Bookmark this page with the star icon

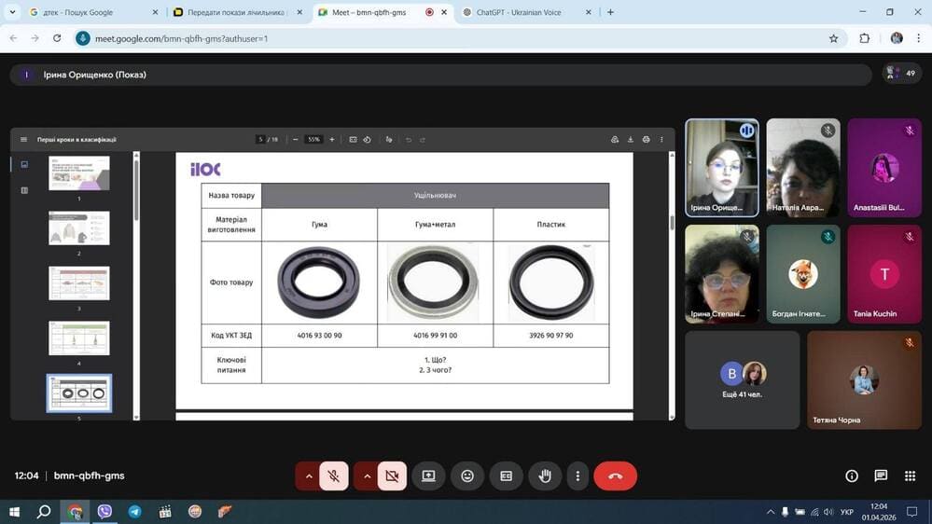click(833, 38)
